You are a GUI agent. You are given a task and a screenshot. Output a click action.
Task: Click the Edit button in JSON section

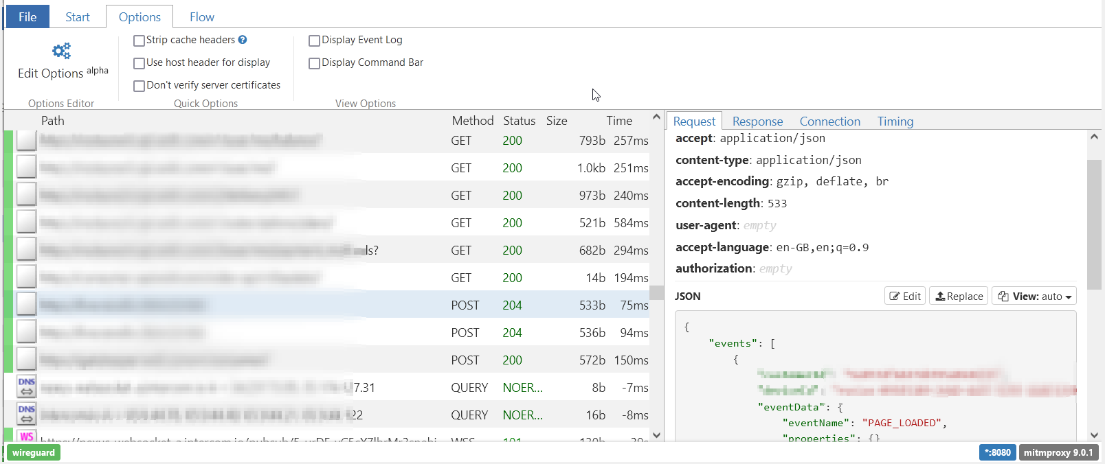click(x=905, y=296)
